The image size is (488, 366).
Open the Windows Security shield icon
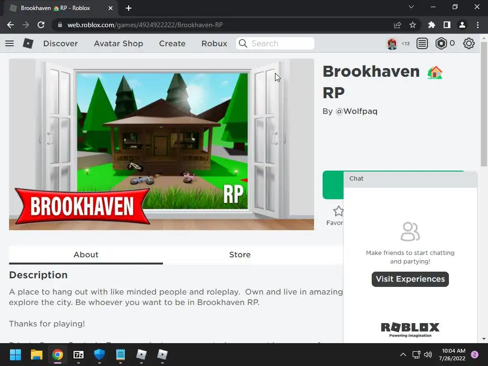coord(100,355)
